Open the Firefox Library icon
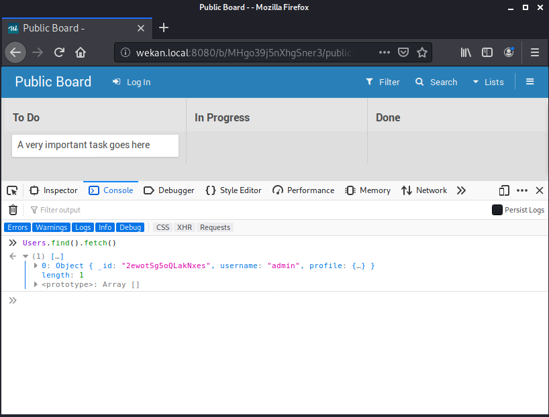The width and height of the screenshot is (549, 417). coord(466,52)
